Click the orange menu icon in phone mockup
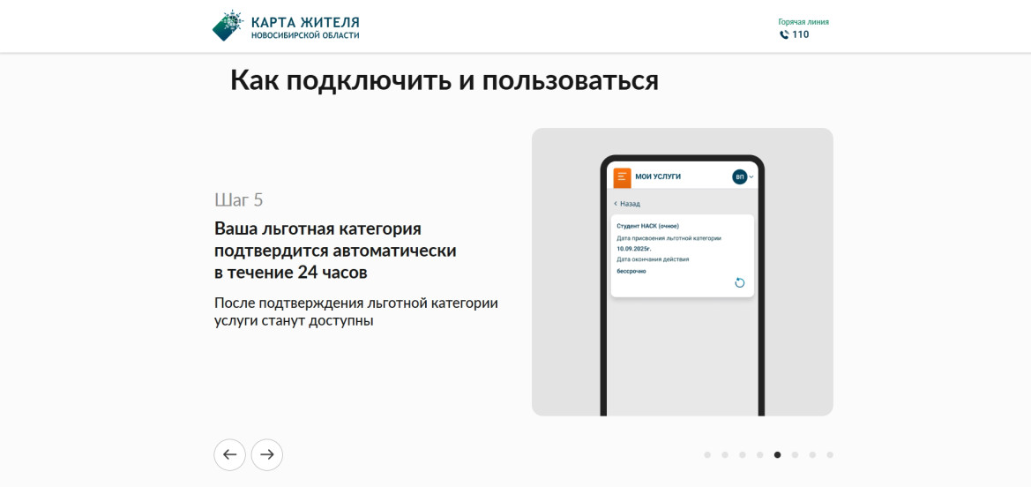1031x487 pixels. 622,177
